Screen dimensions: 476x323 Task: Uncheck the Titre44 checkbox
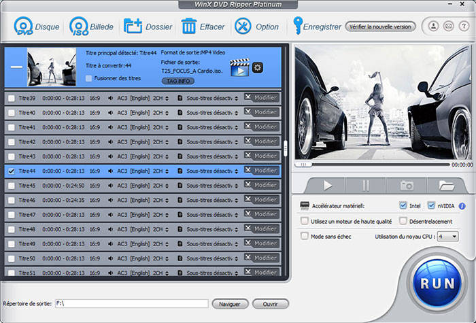11,171
